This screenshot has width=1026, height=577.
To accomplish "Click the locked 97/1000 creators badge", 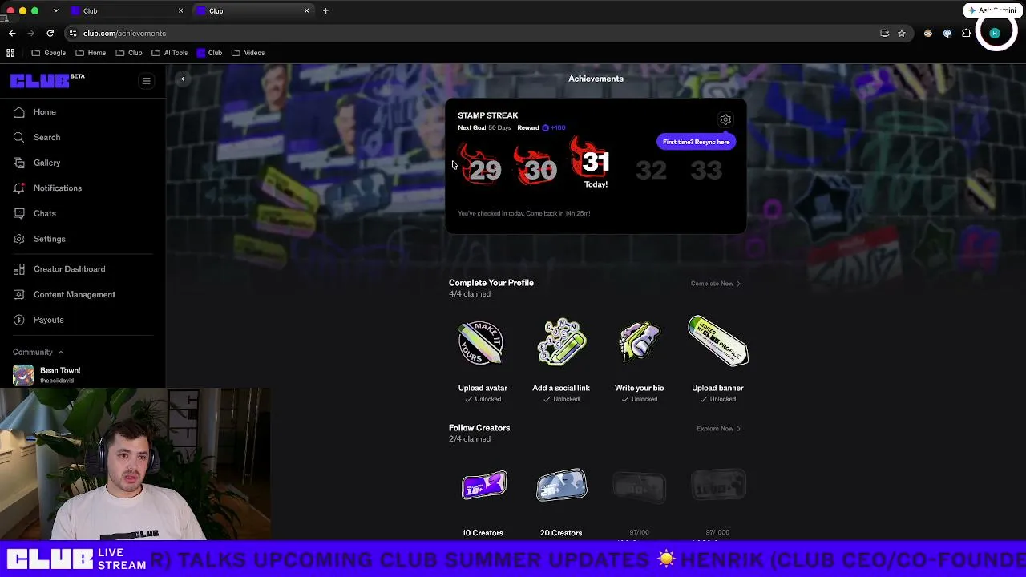I will 718,486.
